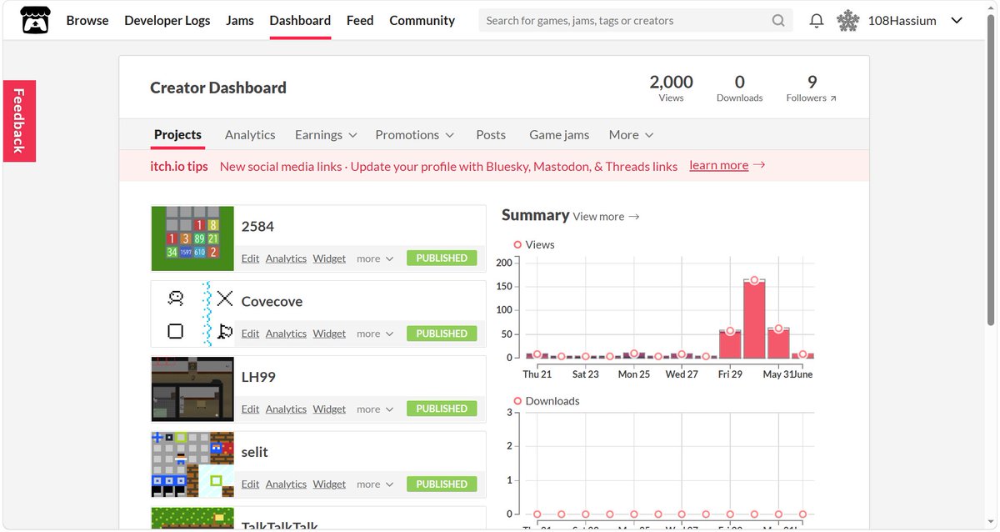1000x532 pixels.
Task: Click the Covecove project title
Action: coord(272,302)
